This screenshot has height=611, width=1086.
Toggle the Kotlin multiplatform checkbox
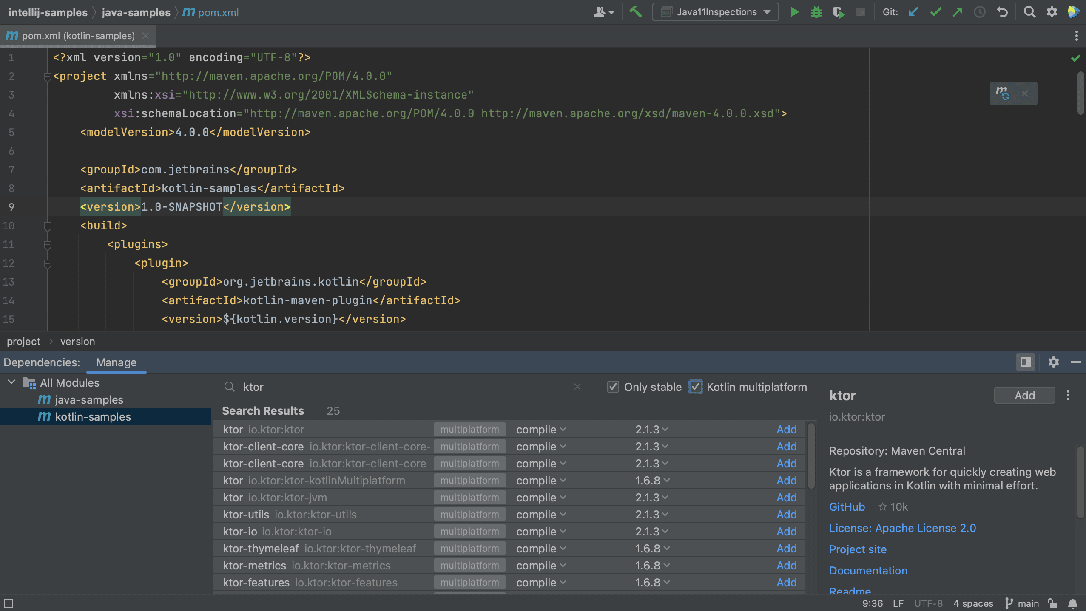(x=695, y=387)
